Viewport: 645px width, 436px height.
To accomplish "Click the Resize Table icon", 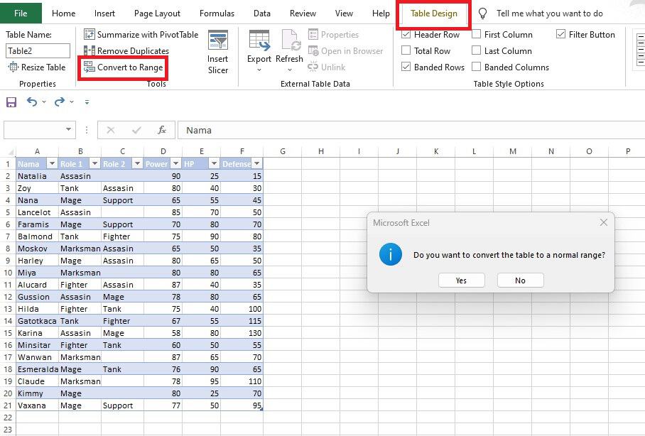I will (13, 67).
